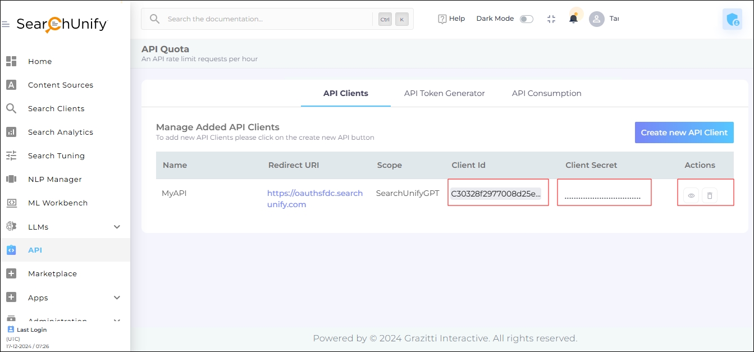
Task: Switch to the API Token Generator tab
Action: [x=444, y=93]
